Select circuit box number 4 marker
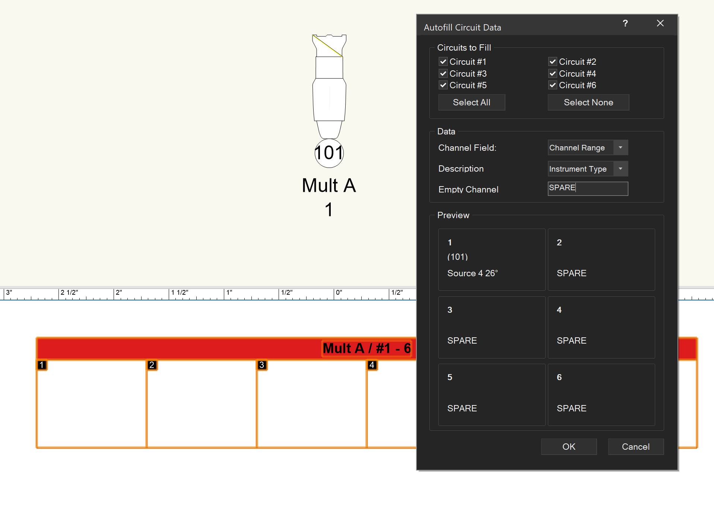The image size is (714, 516). click(372, 365)
